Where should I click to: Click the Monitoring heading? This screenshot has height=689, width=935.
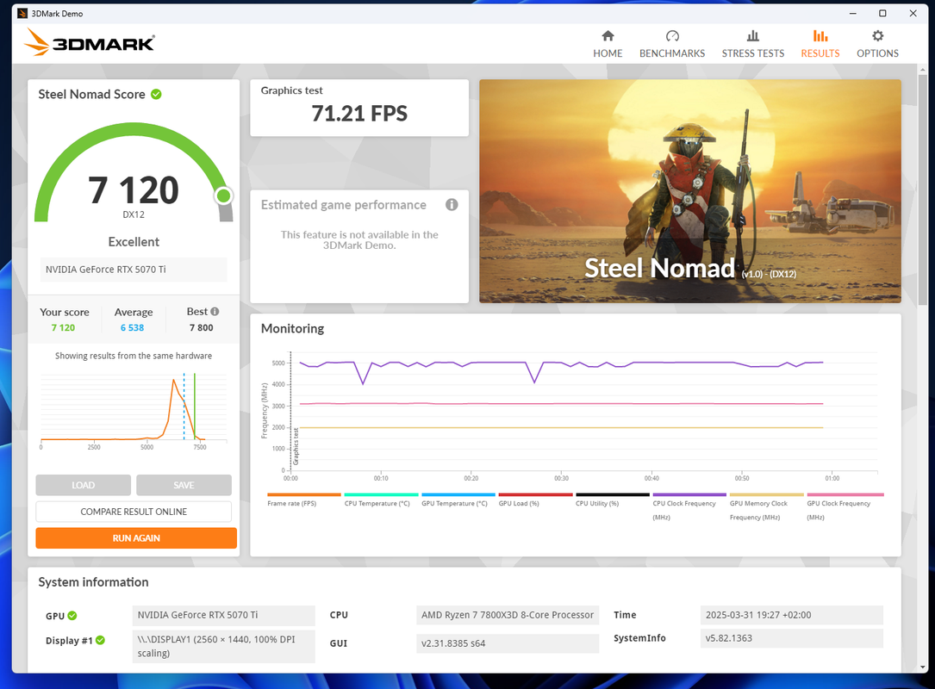(292, 328)
